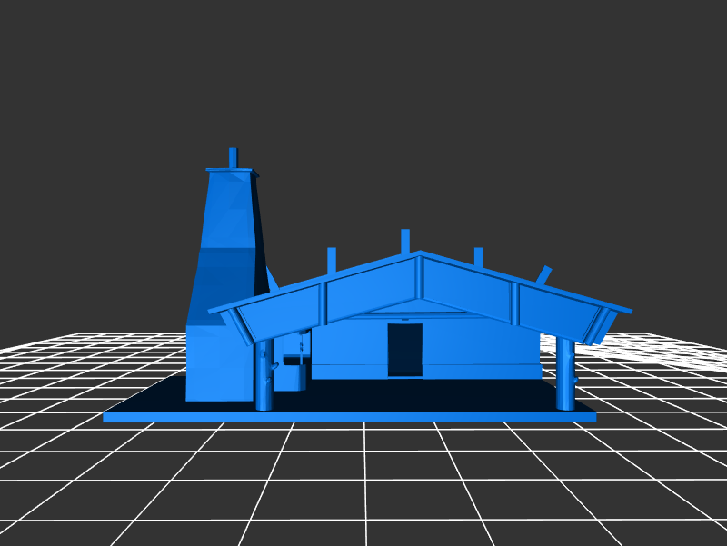Click the dark doorway of the house
Image resolution: width=727 pixels, height=546 pixels.
click(x=404, y=350)
